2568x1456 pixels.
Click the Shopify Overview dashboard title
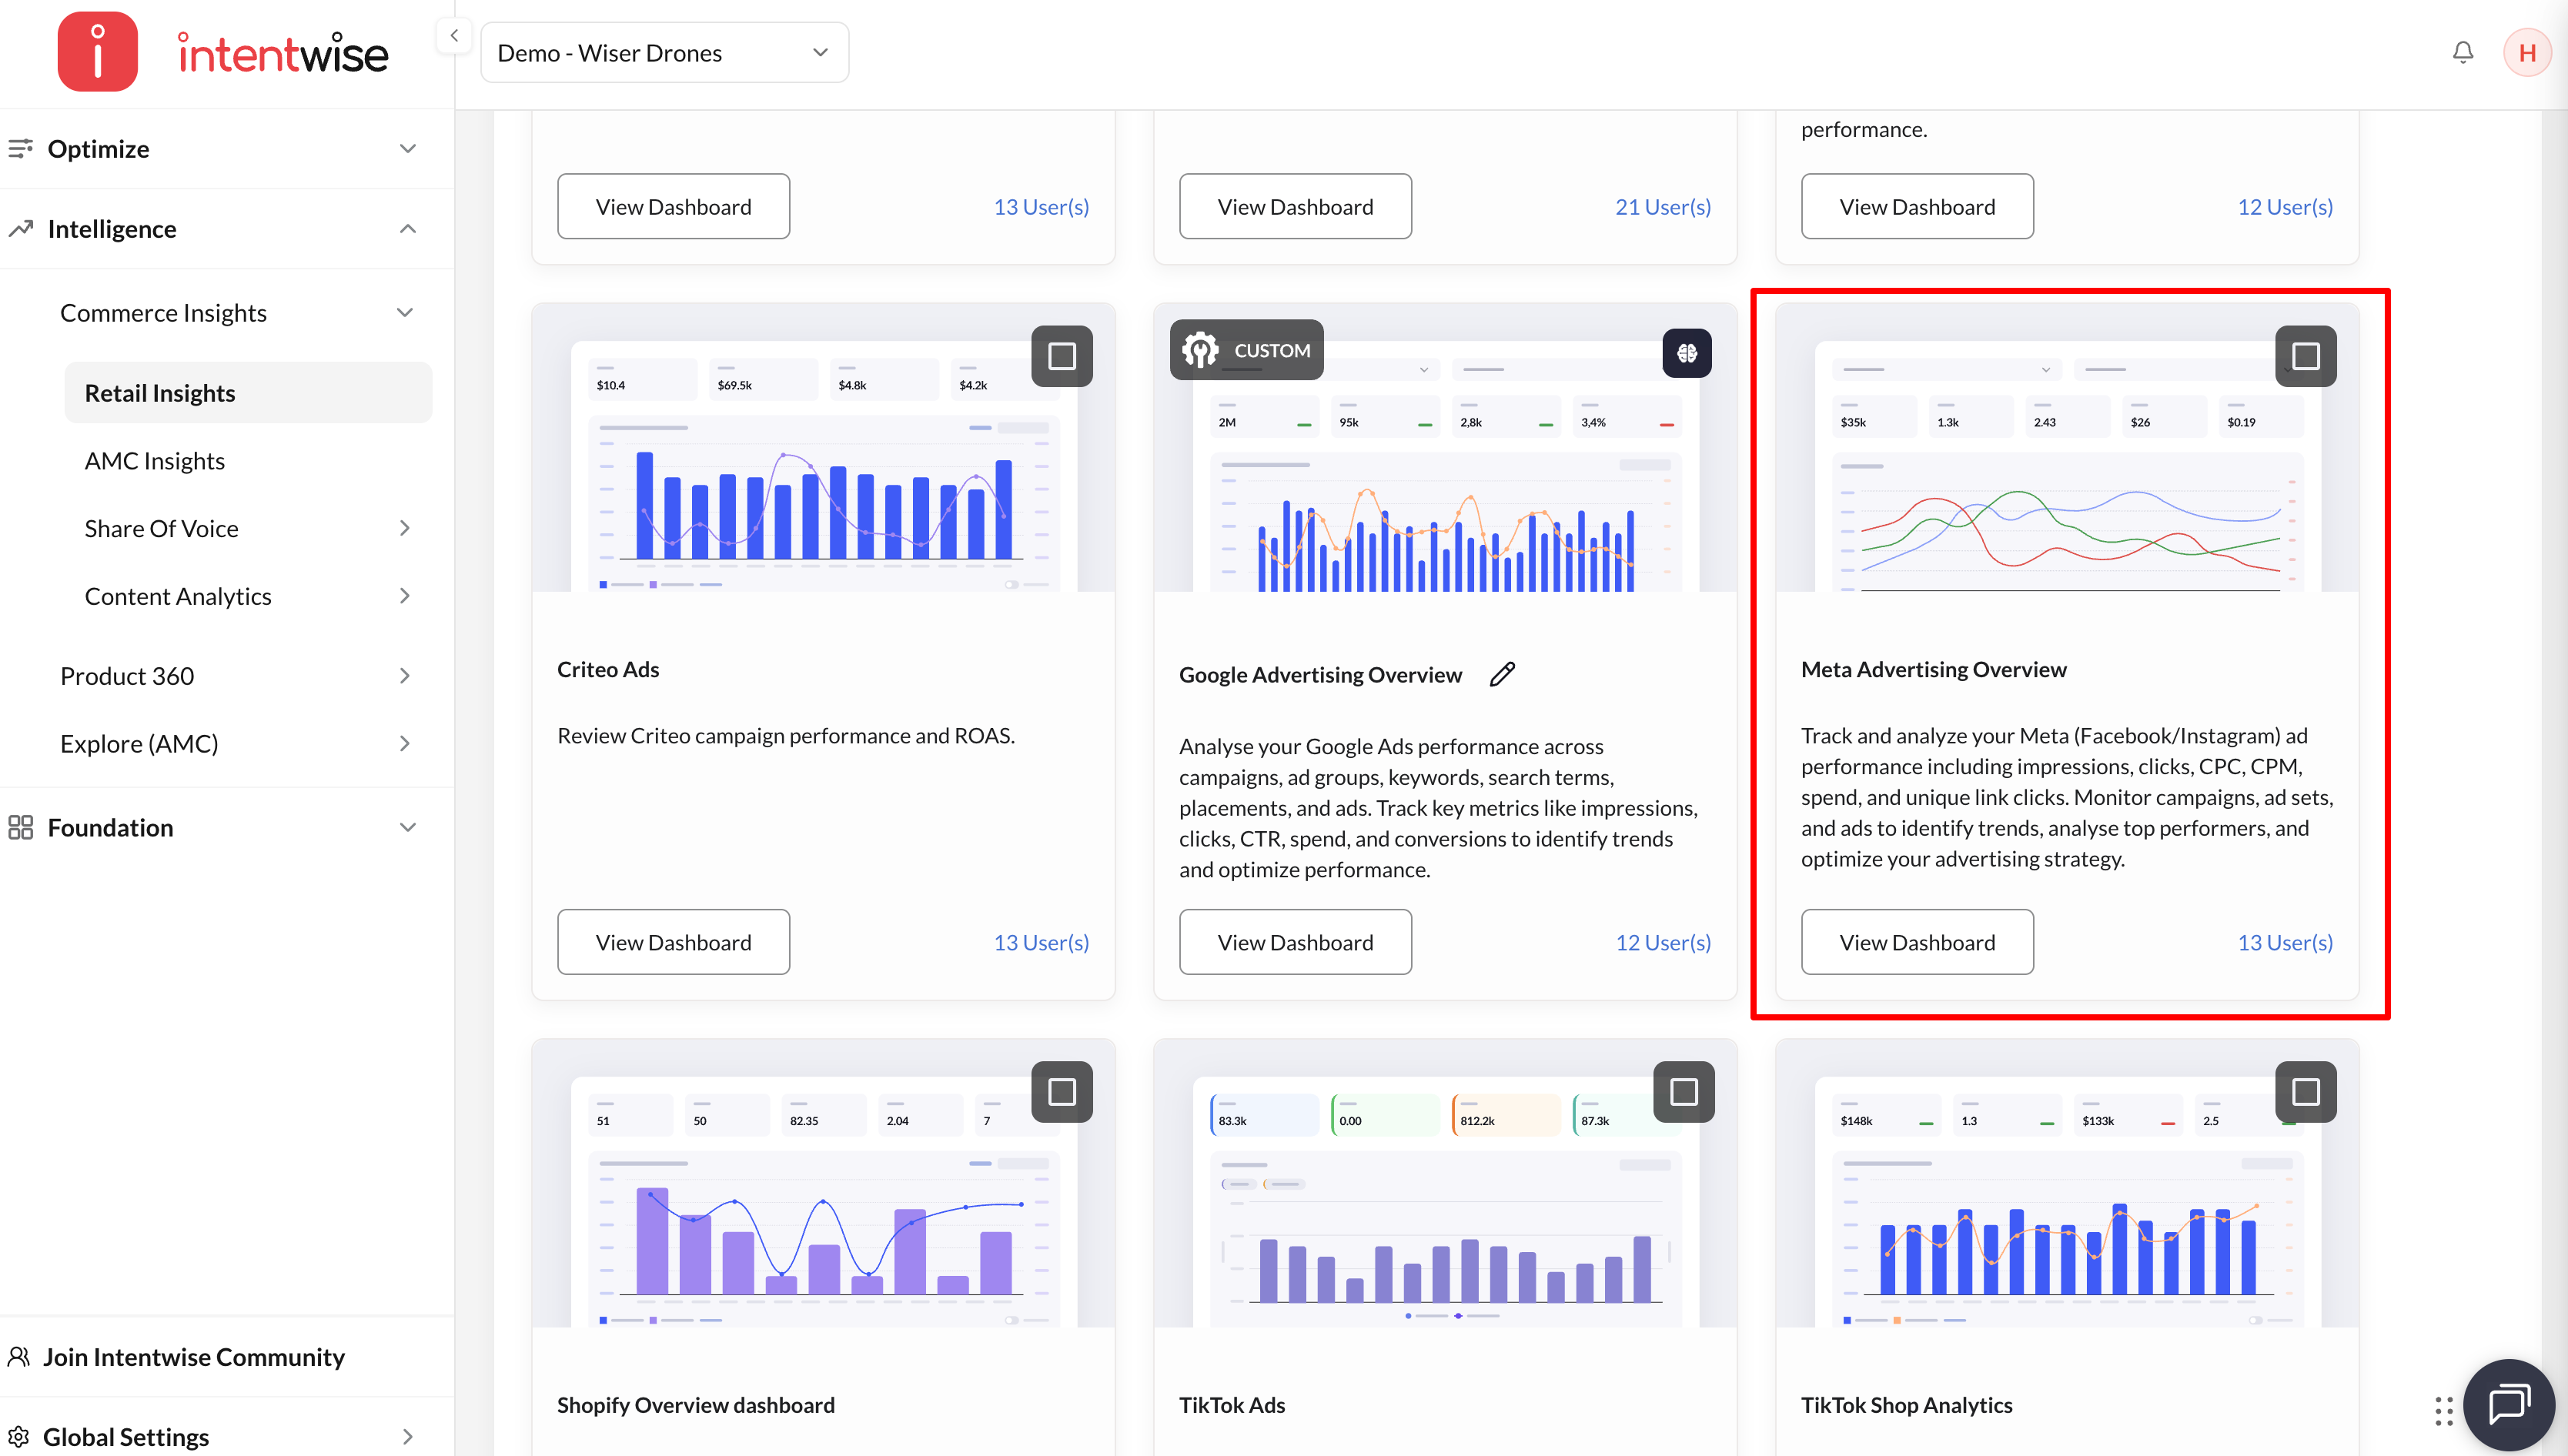696,1405
